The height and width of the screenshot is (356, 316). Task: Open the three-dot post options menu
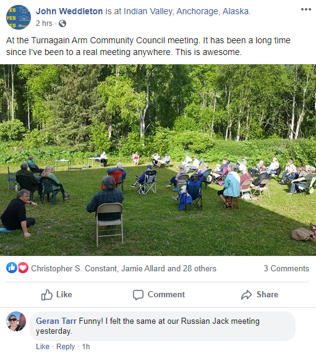[305, 9]
